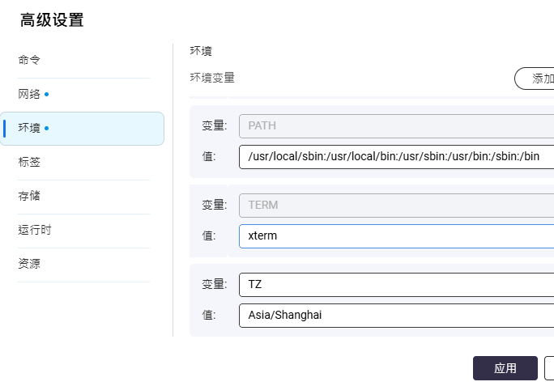Click the 添加 button for environment variables
Viewport: 554px width, 386px height.
535,78
